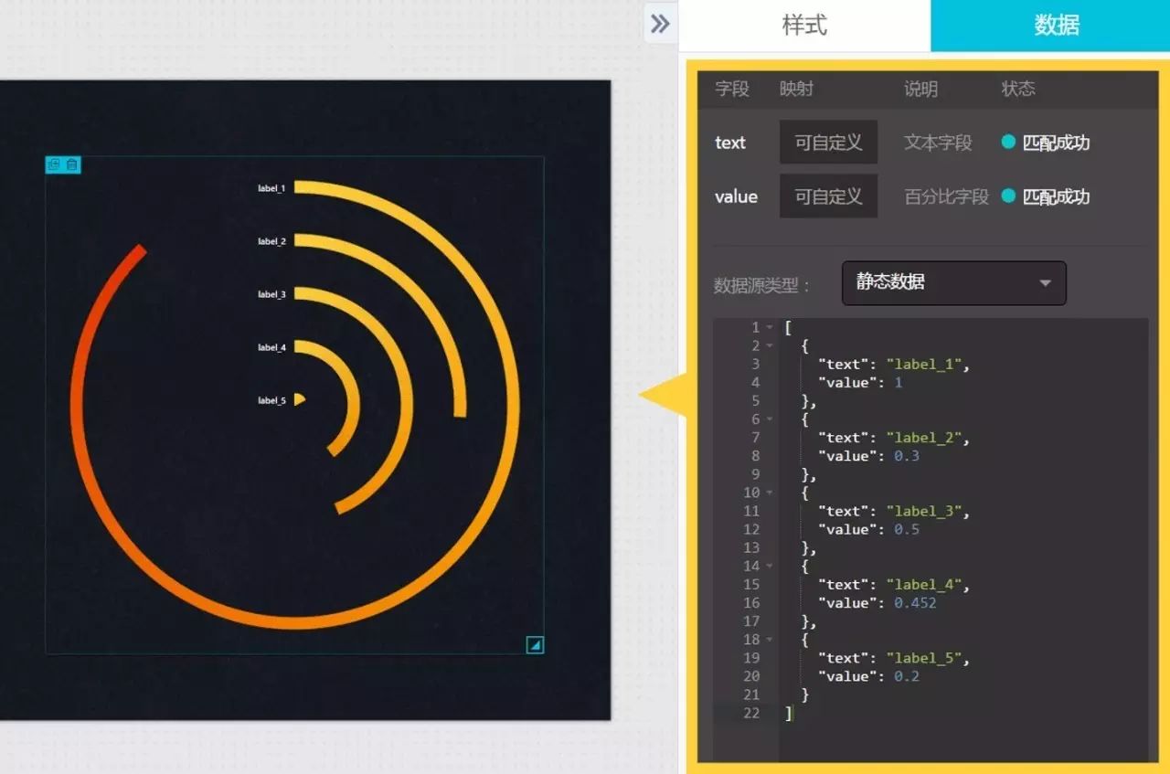Open the 静态数据 data source dropdown

click(x=953, y=282)
